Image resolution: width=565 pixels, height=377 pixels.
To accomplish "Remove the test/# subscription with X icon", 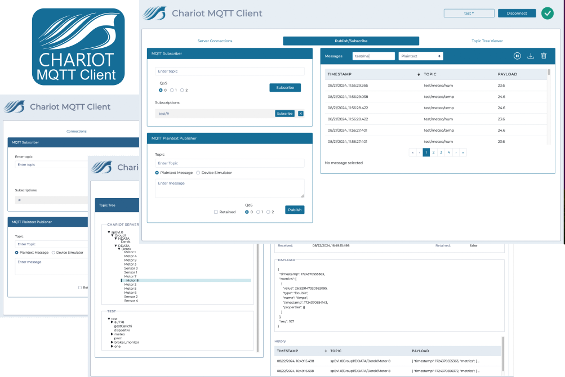I will tap(301, 114).
